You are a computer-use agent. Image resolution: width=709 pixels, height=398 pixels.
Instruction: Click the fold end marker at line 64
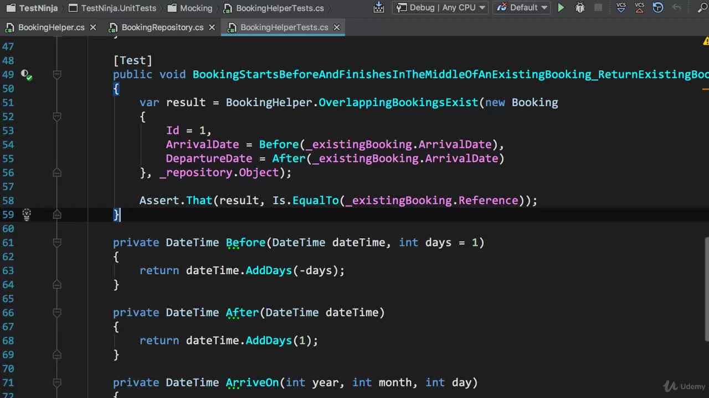tap(57, 285)
